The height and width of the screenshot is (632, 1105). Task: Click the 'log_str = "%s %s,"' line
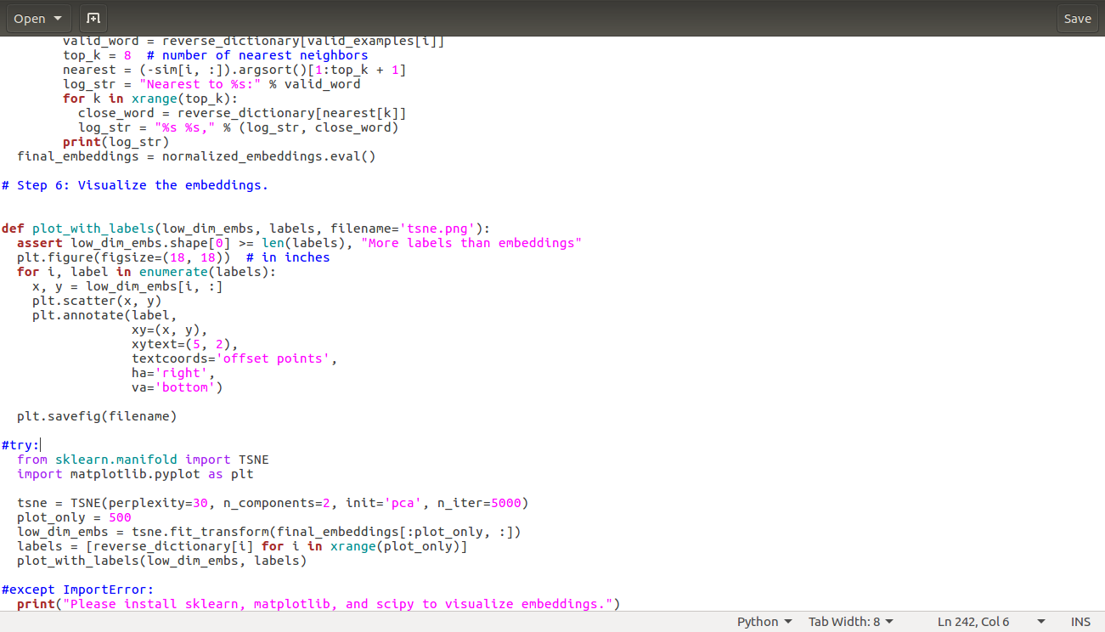pyautogui.click(x=239, y=127)
